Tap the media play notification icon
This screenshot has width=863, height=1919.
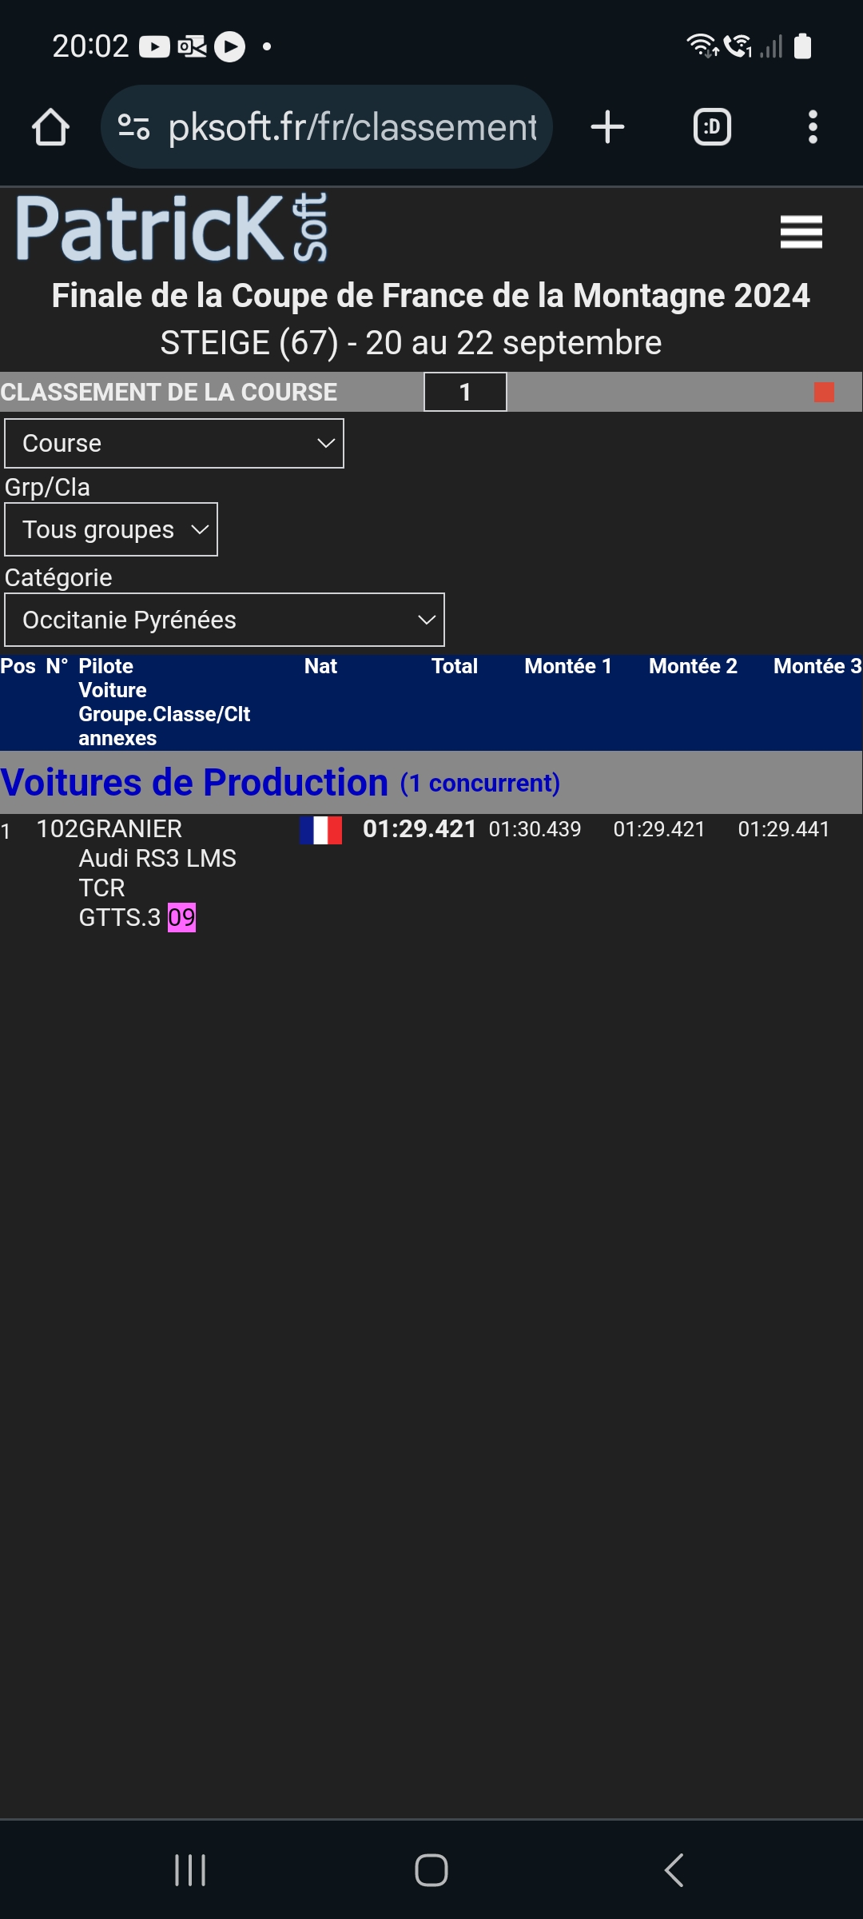(x=229, y=46)
